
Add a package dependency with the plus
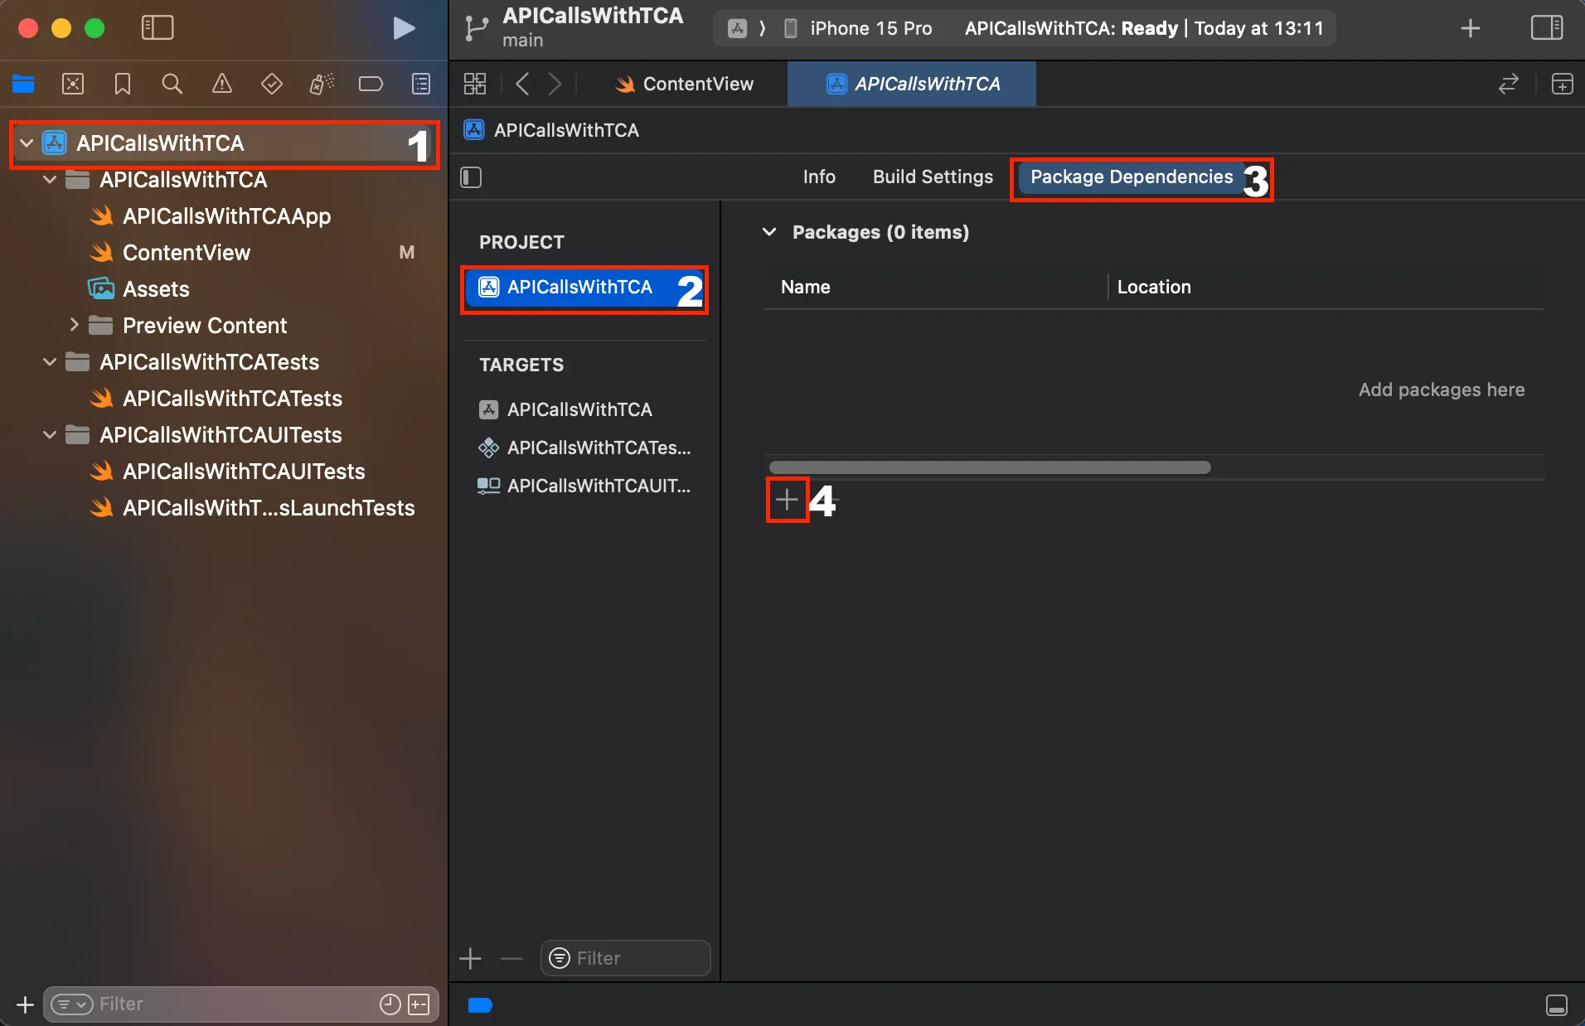click(787, 500)
